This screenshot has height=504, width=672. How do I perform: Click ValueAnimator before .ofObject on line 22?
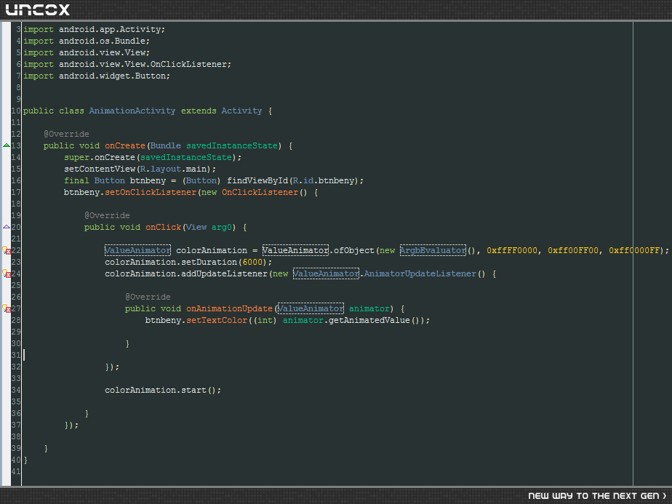click(295, 250)
